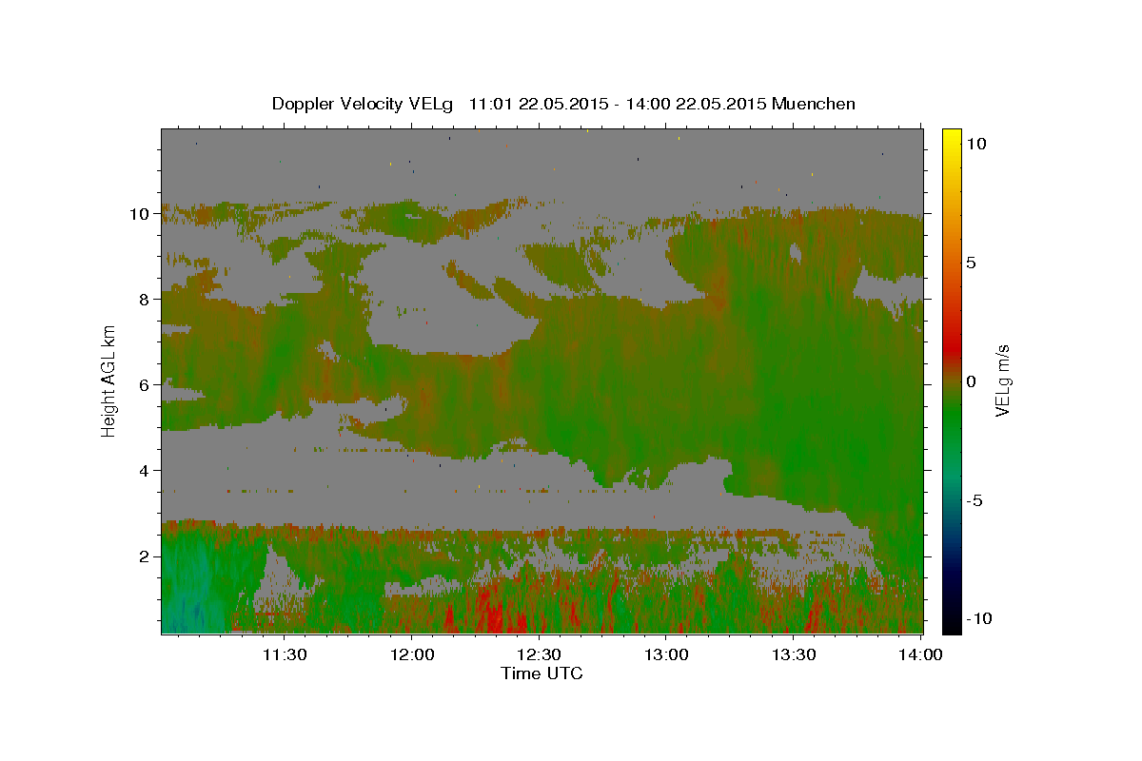Click the colorbar value 5
Screen dimensions: 1142x761
[x=971, y=263]
